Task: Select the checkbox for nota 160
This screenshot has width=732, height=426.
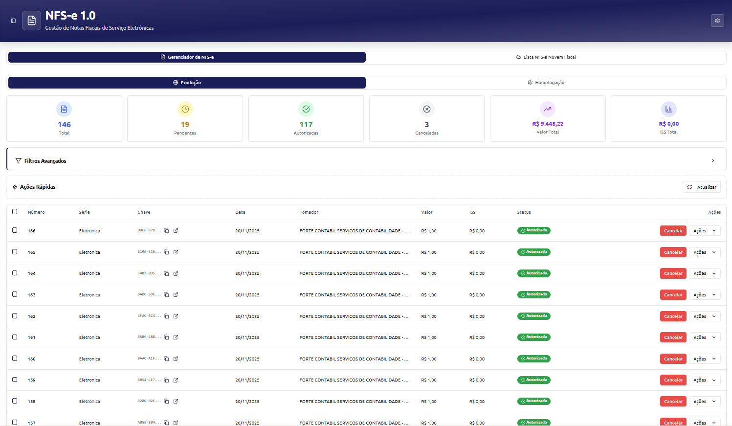Action: click(15, 359)
